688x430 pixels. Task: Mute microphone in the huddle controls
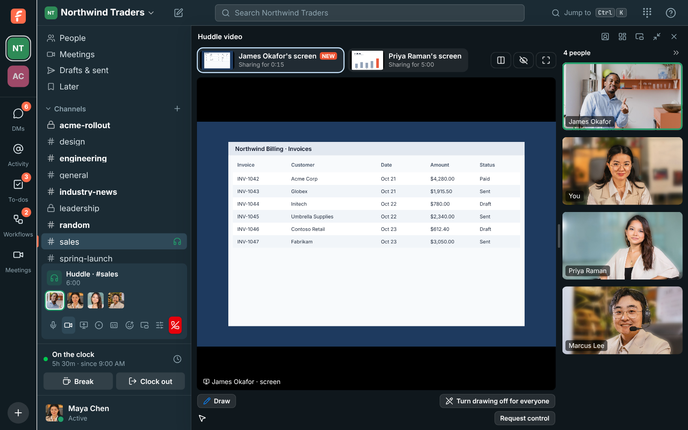[53, 326]
